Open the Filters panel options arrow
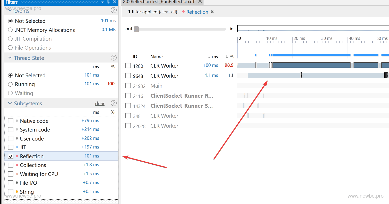Image resolution: width=389 pixels, height=204 pixels. tap(102, 2)
